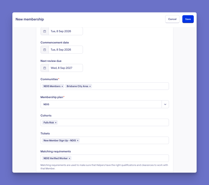Click the Commencement date field Tue, 8 Sep 2026
Image resolution: width=209 pixels, height=185 pixels.
point(66,50)
